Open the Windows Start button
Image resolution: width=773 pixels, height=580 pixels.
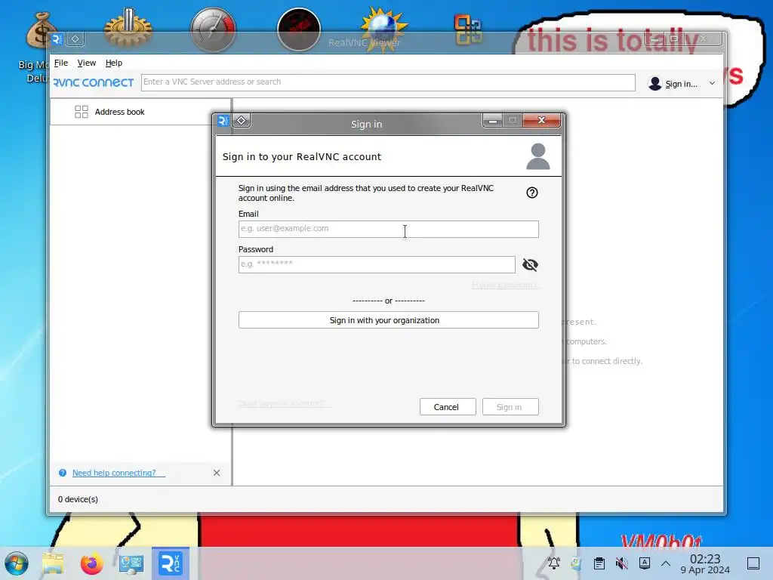tap(17, 563)
